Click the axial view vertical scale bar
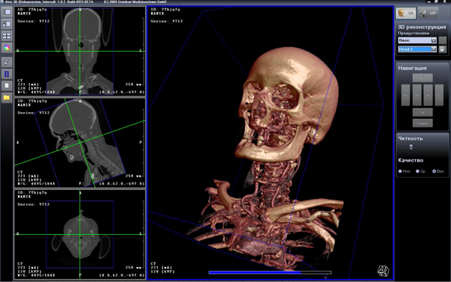The width and height of the screenshot is (451, 282). (x=143, y=234)
